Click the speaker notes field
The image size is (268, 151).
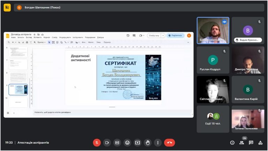(112, 112)
